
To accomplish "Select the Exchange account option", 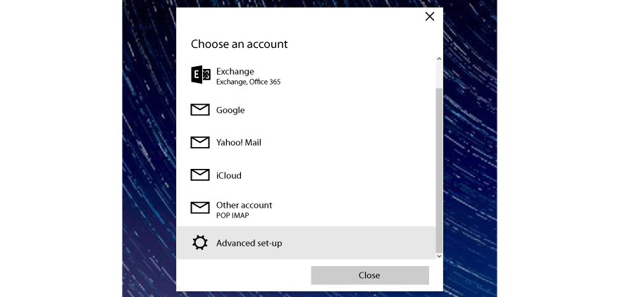I will tap(306, 75).
